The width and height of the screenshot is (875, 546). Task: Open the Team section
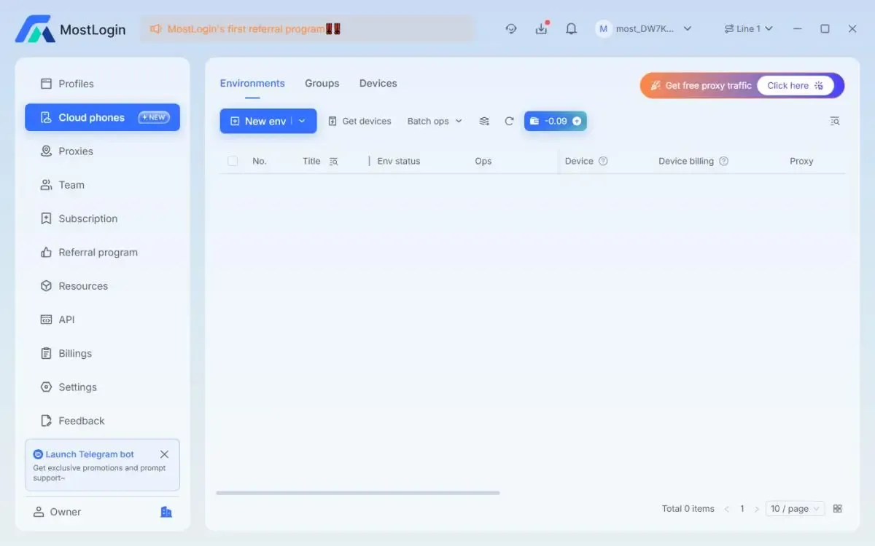pyautogui.click(x=70, y=185)
